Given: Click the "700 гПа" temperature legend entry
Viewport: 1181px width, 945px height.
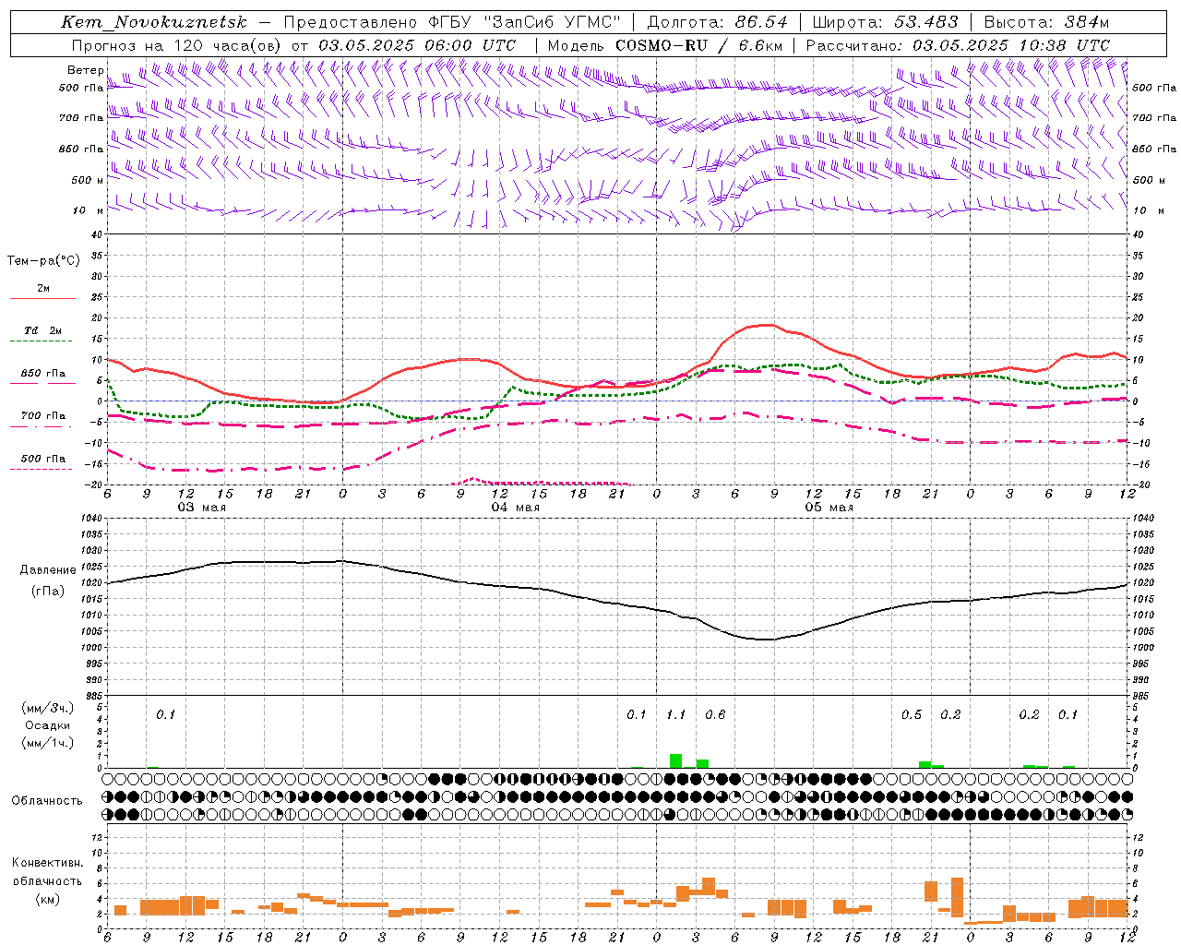Looking at the screenshot, I should click(43, 415).
